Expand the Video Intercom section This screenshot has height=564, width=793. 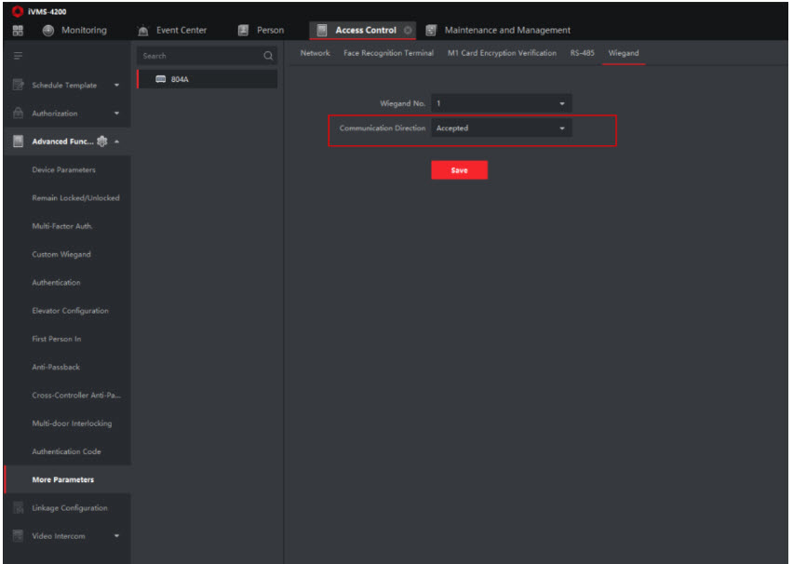(x=116, y=536)
